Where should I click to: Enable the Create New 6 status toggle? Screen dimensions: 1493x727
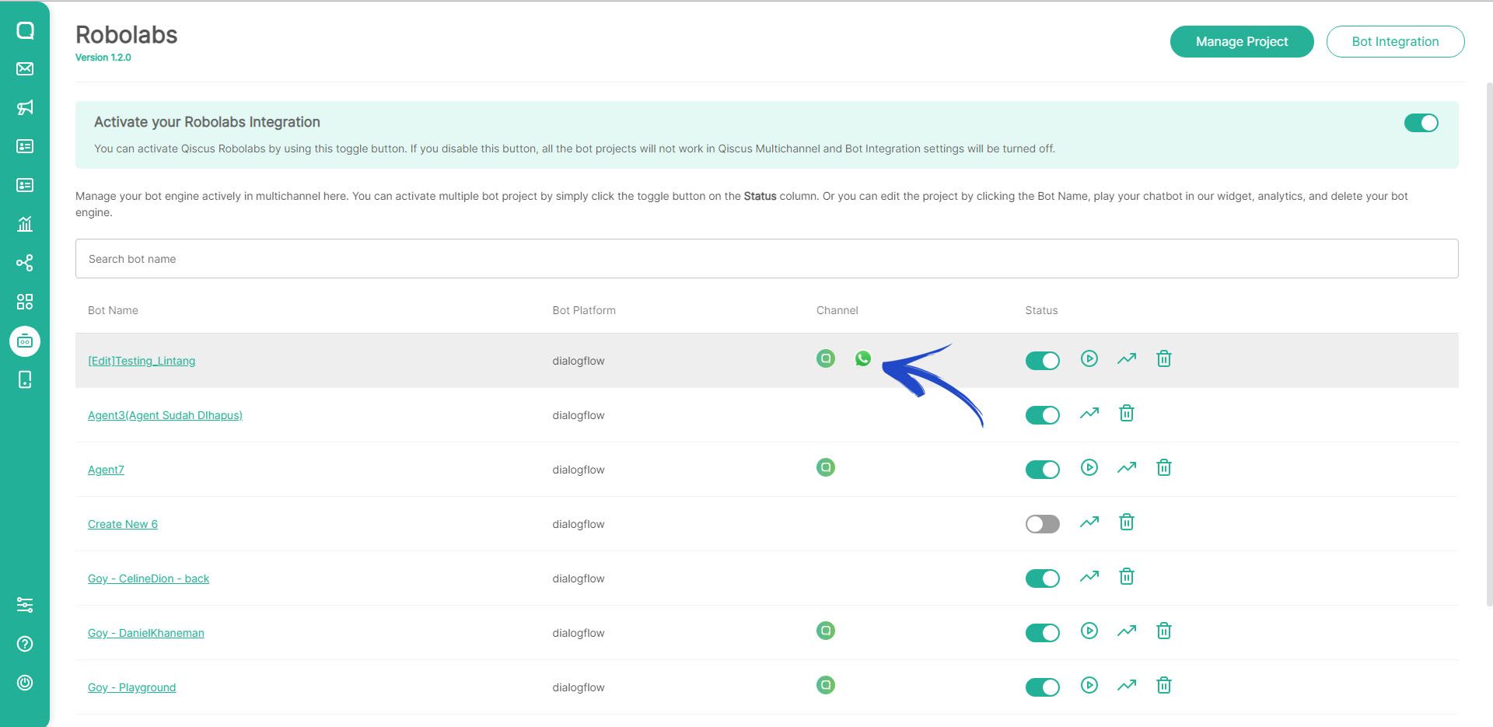[x=1042, y=524]
